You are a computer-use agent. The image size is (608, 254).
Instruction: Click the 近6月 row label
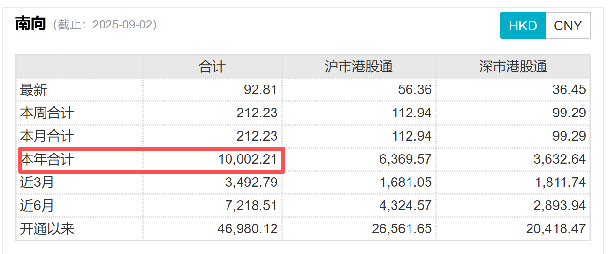pos(37,206)
